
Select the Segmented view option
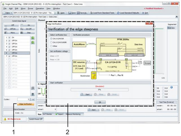172,25
